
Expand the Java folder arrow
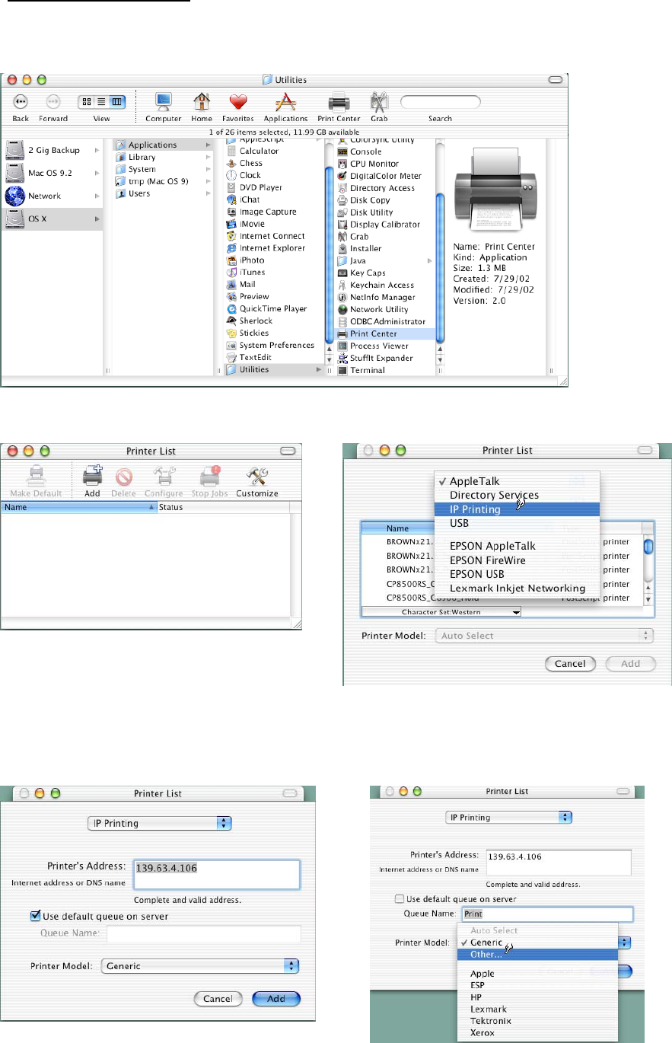pyautogui.click(x=430, y=261)
